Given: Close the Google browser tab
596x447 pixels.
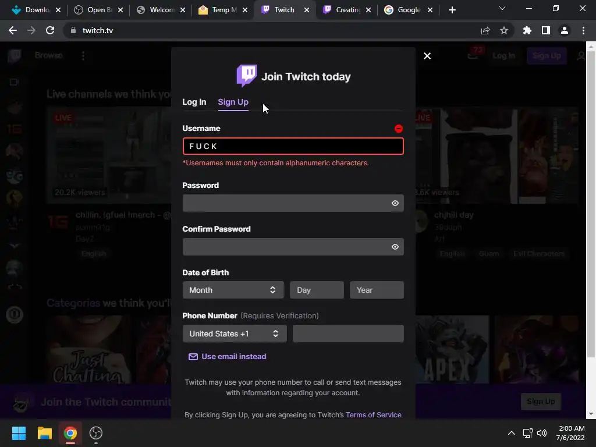Looking at the screenshot, I should coord(430,10).
